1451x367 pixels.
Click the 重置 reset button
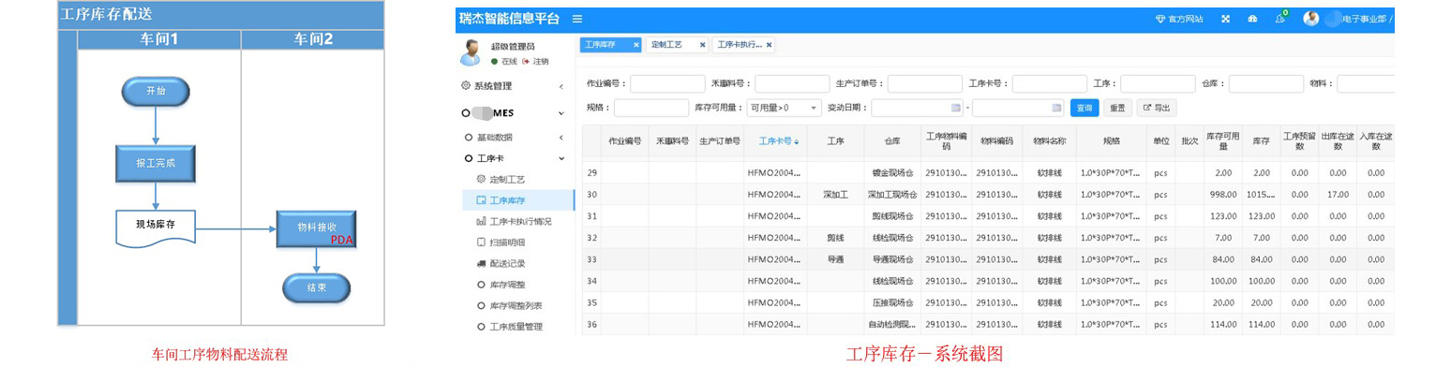click(x=1117, y=108)
